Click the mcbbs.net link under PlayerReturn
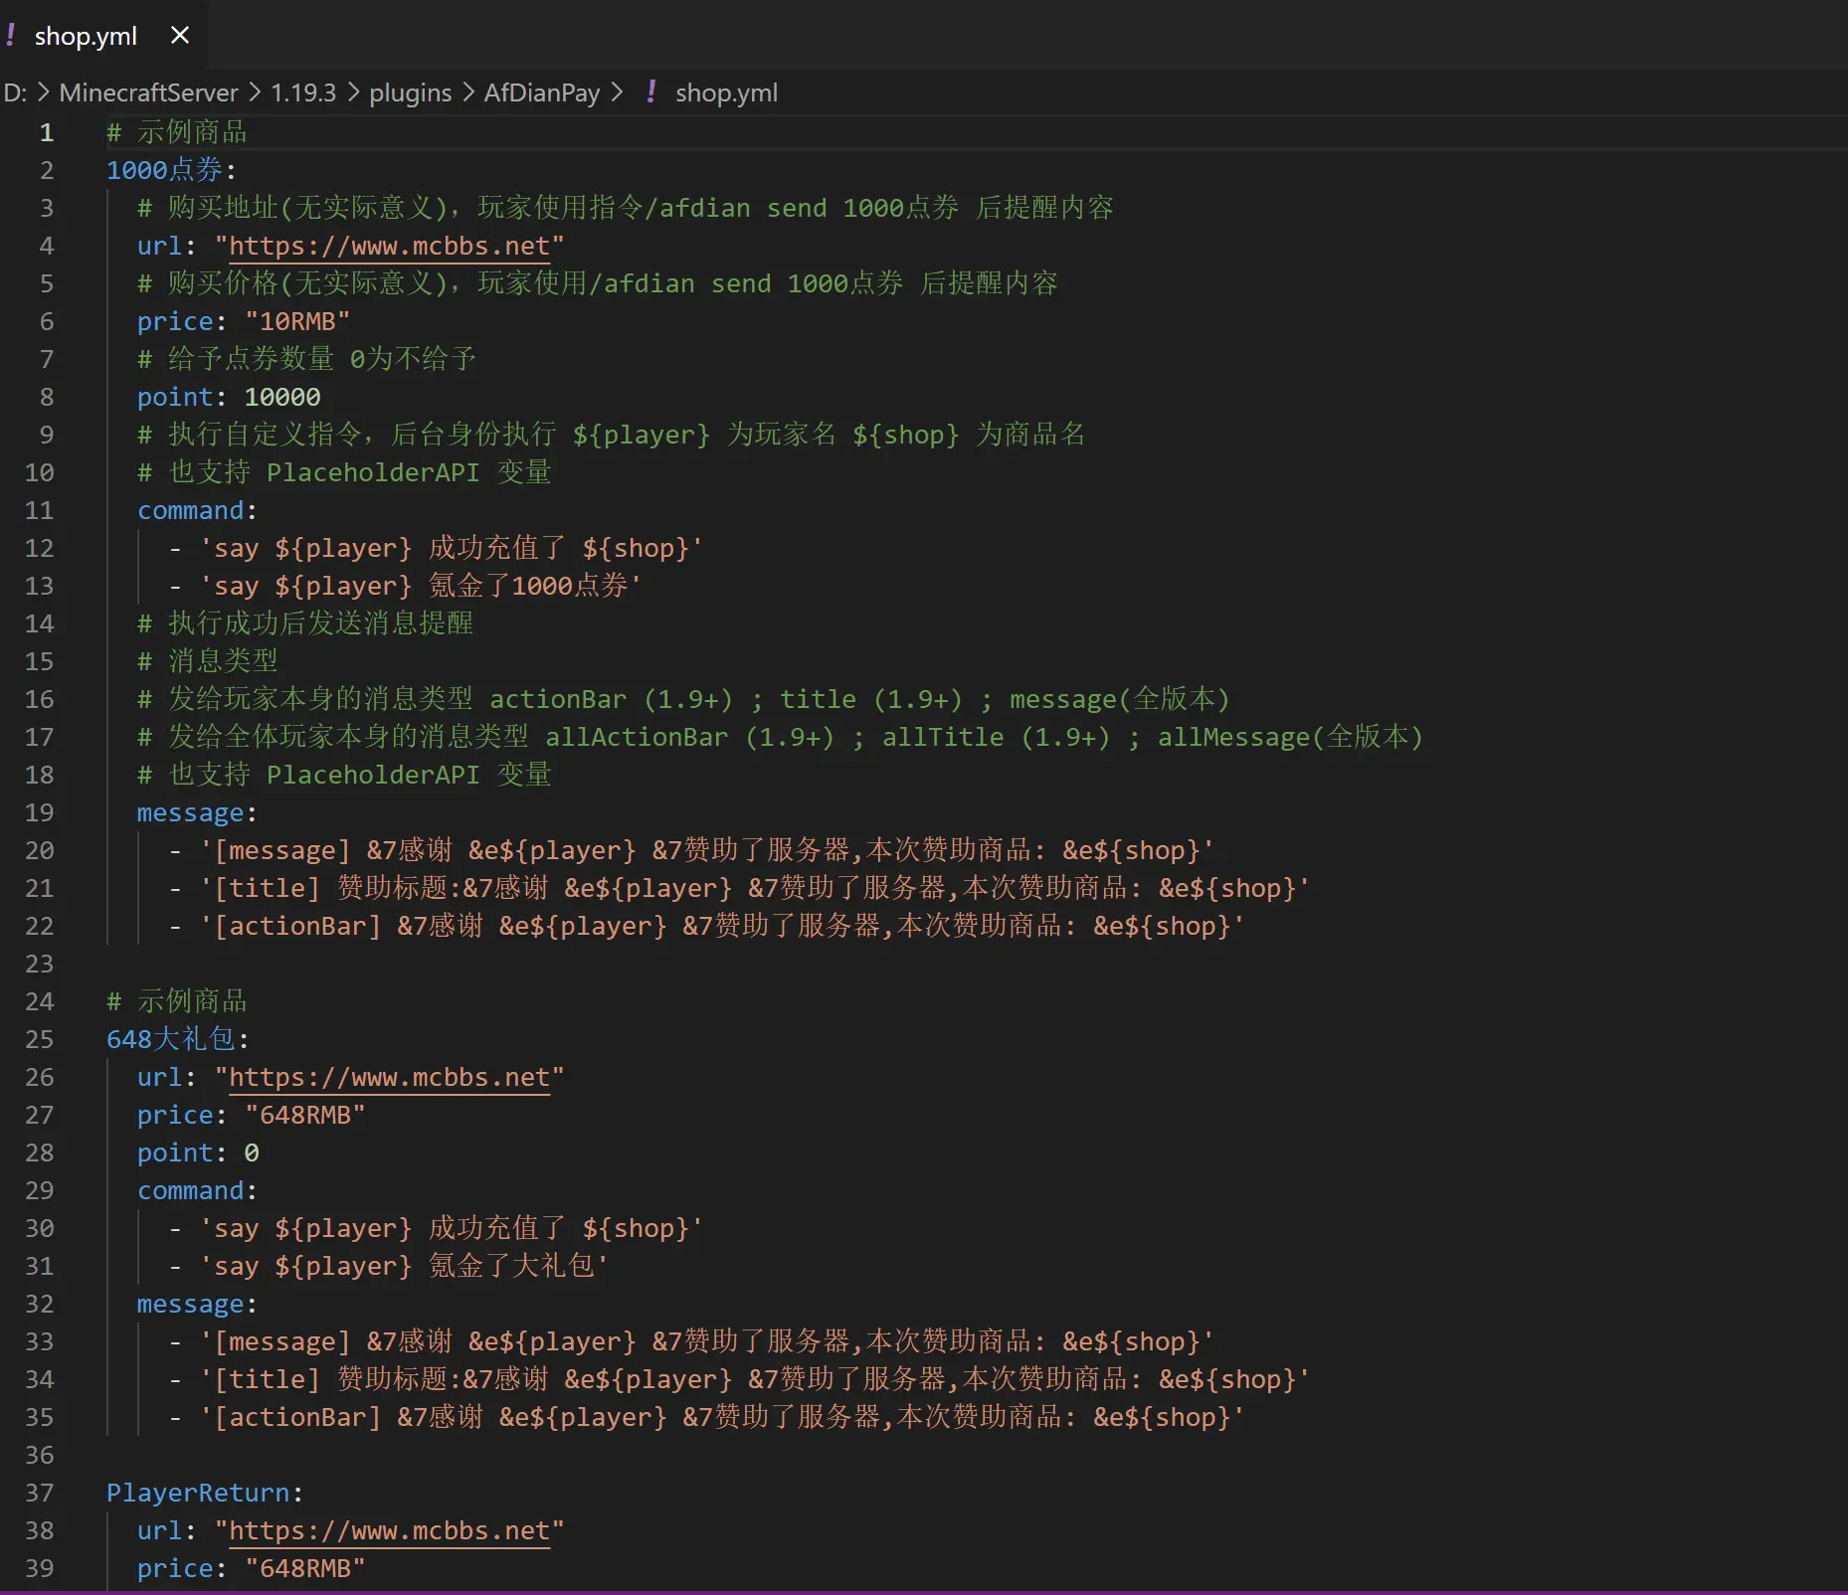This screenshot has height=1595, width=1848. tap(389, 1530)
